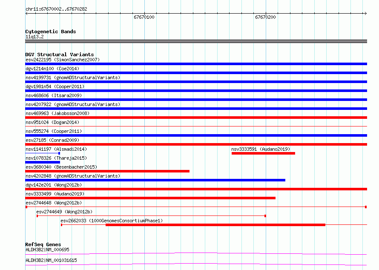
Task: Click the chr11:67670002..67670282 region label
Action: click(x=56, y=9)
